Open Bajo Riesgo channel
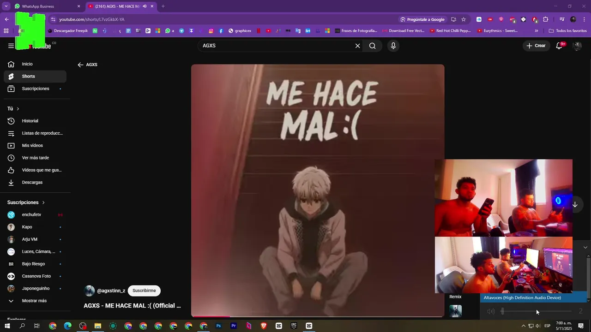The height and width of the screenshot is (332, 591). (x=35, y=264)
